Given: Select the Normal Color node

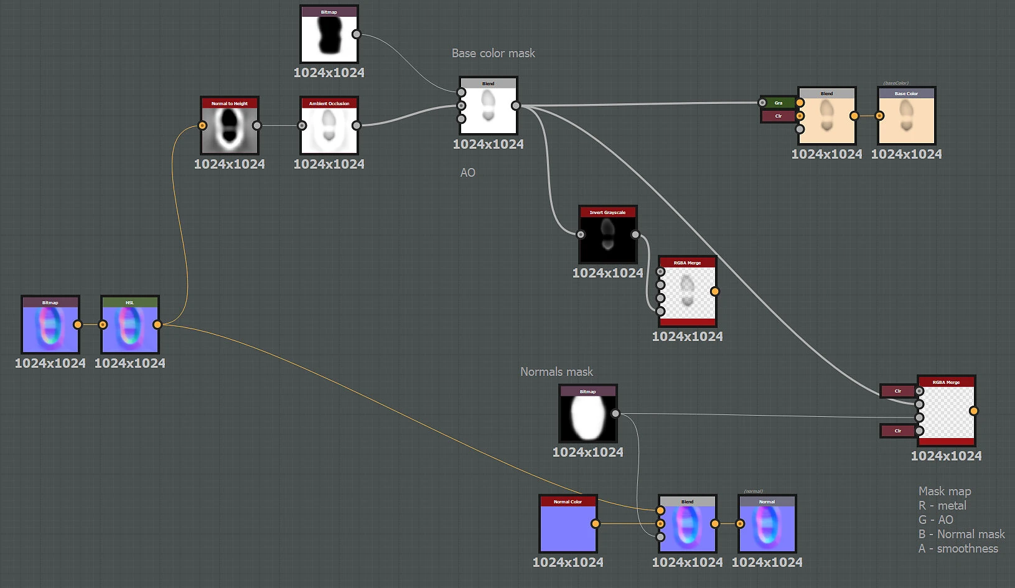Looking at the screenshot, I should pyautogui.click(x=568, y=524).
